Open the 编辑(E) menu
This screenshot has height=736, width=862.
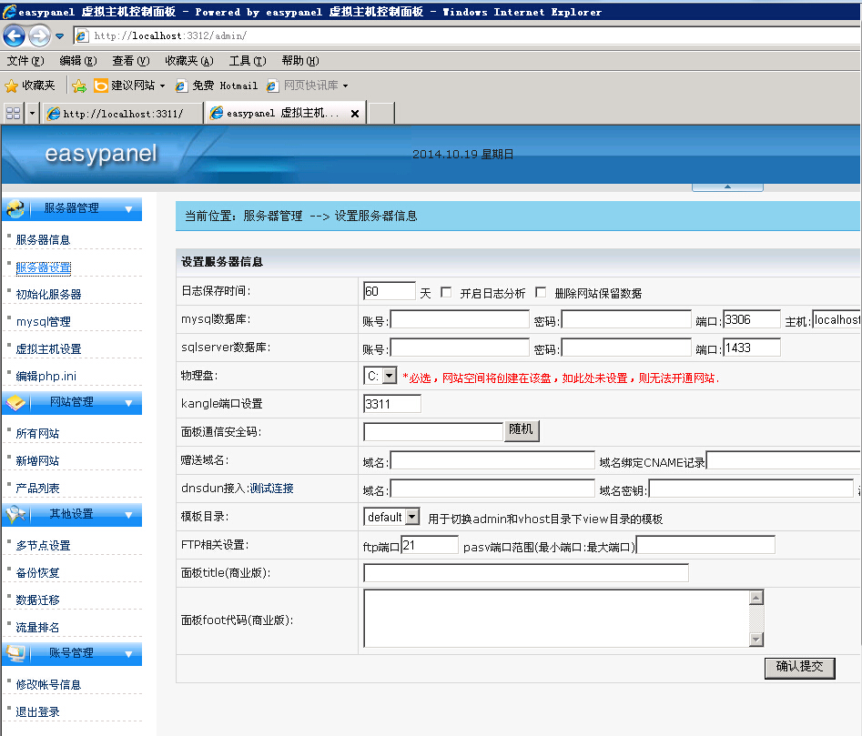78,61
